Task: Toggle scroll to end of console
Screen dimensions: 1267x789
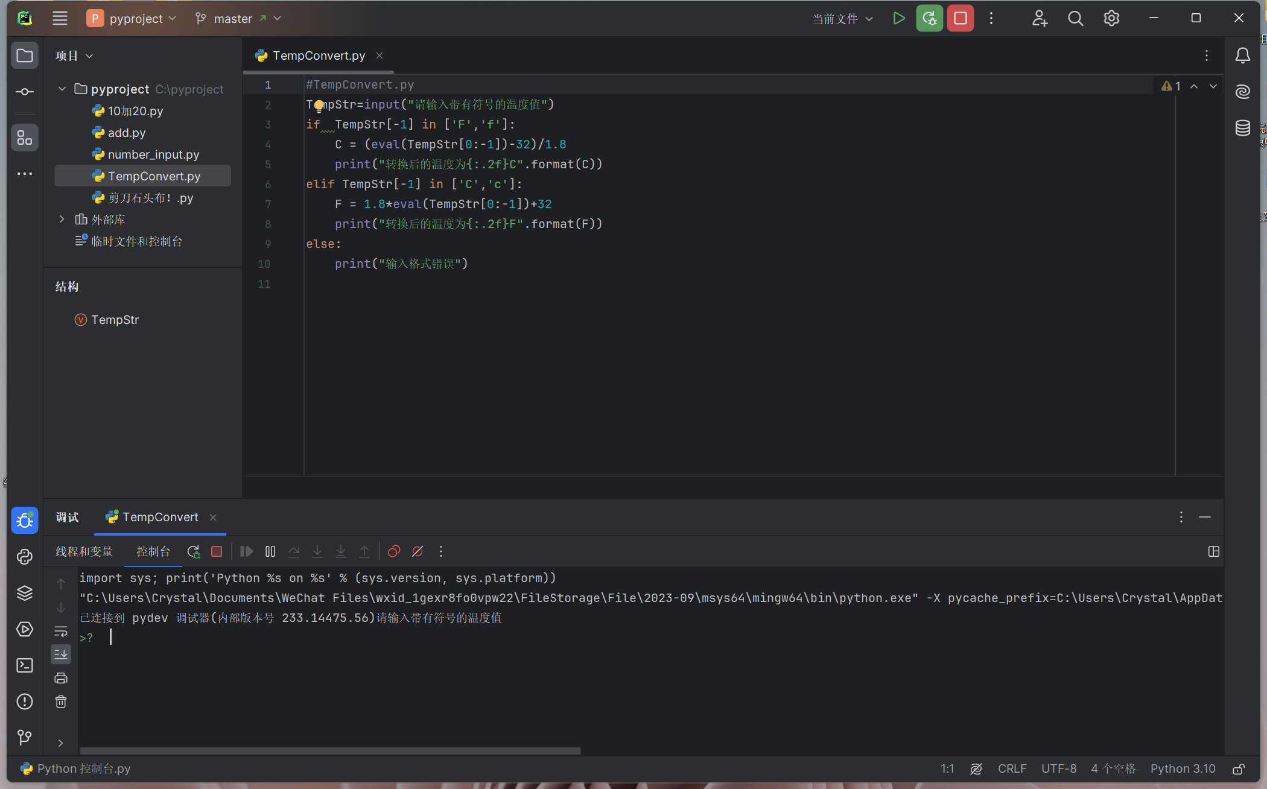Action: click(x=61, y=654)
